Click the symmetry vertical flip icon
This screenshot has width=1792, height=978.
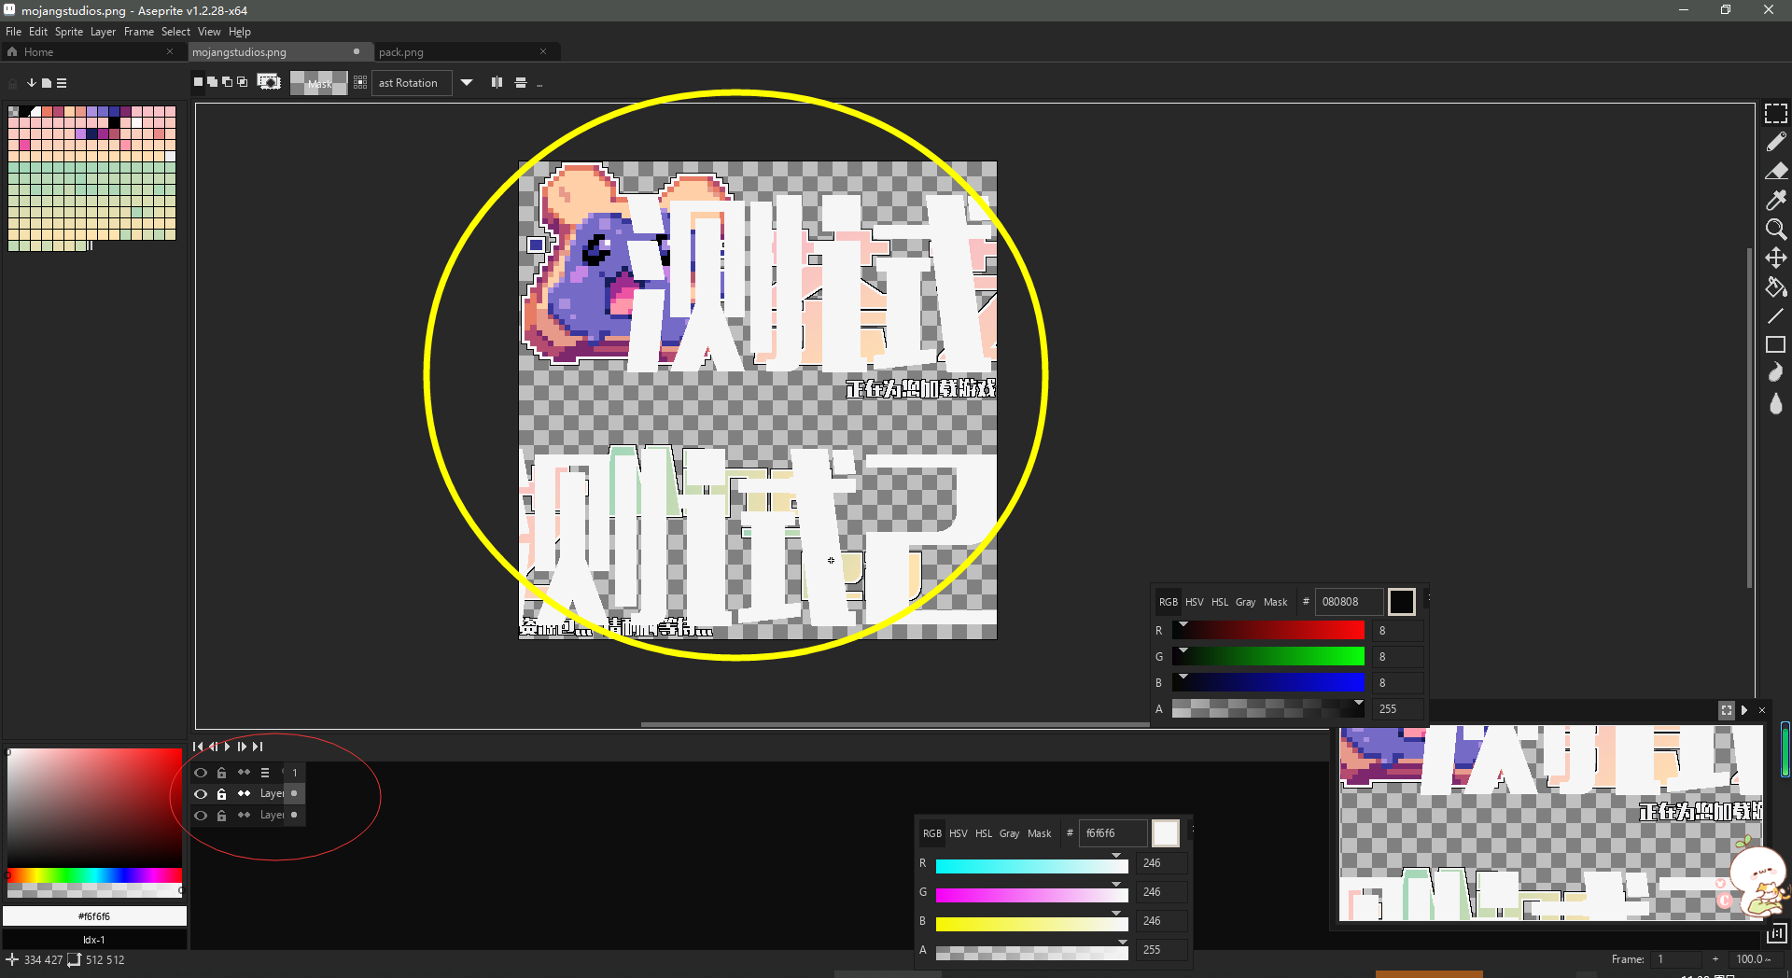pos(521,83)
